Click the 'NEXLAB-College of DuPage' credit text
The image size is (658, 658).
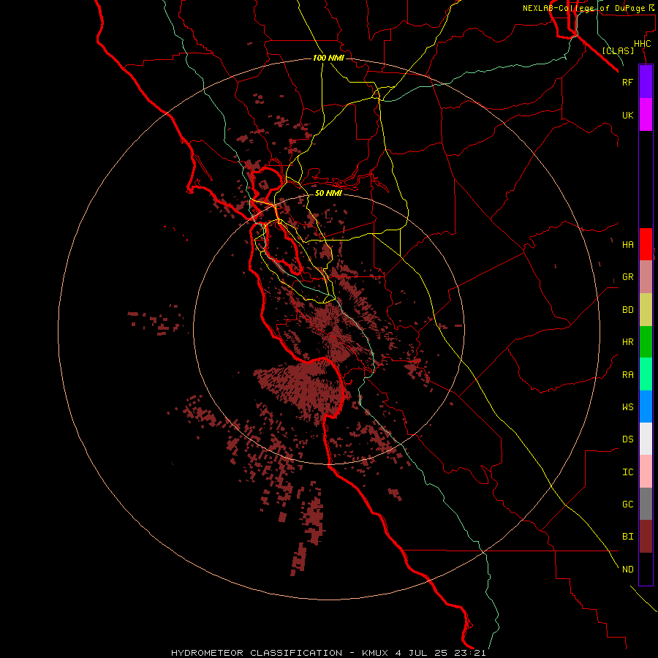(584, 8)
